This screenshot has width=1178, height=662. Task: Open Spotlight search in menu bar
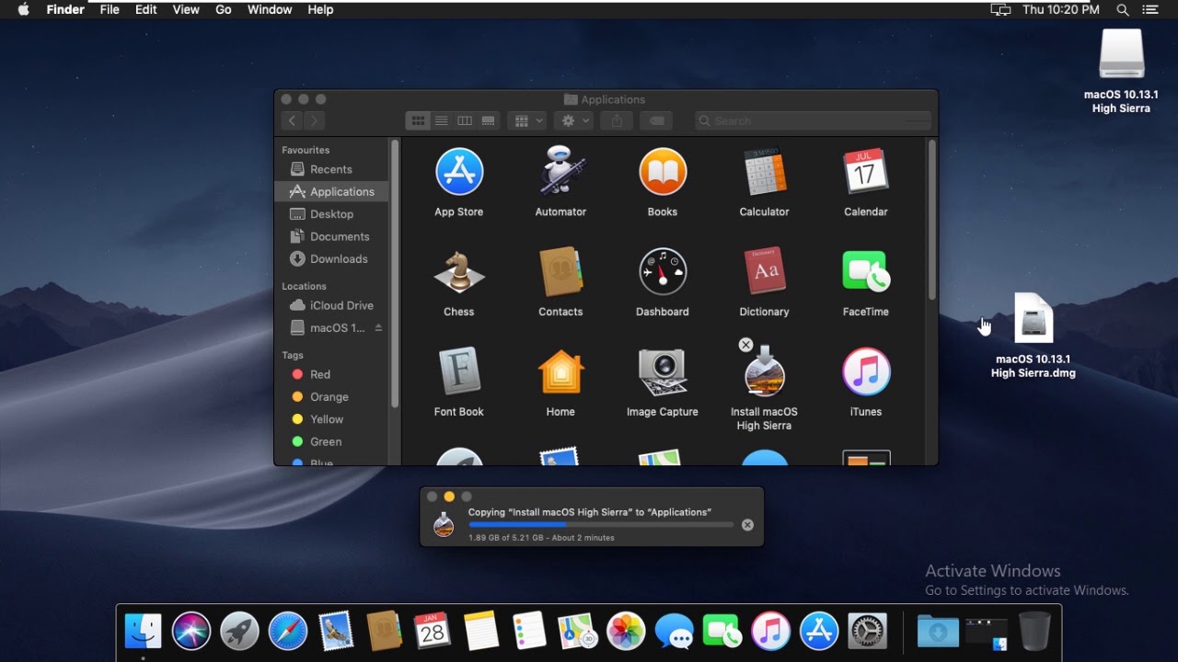1123,10
